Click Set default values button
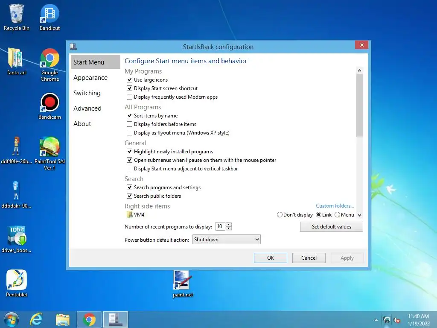 pos(331,227)
